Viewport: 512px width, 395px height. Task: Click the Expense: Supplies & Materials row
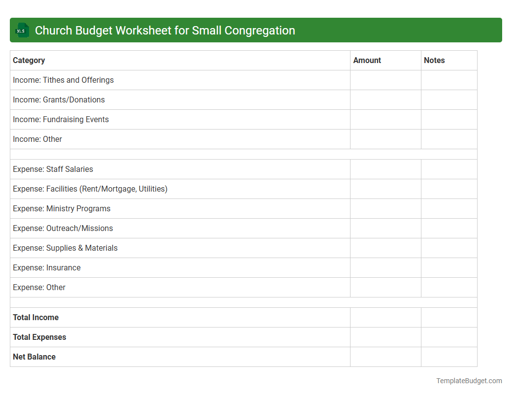[x=65, y=248]
